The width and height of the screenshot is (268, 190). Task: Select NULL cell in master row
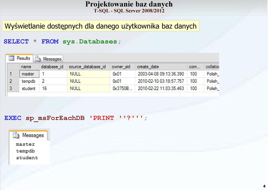(88, 74)
